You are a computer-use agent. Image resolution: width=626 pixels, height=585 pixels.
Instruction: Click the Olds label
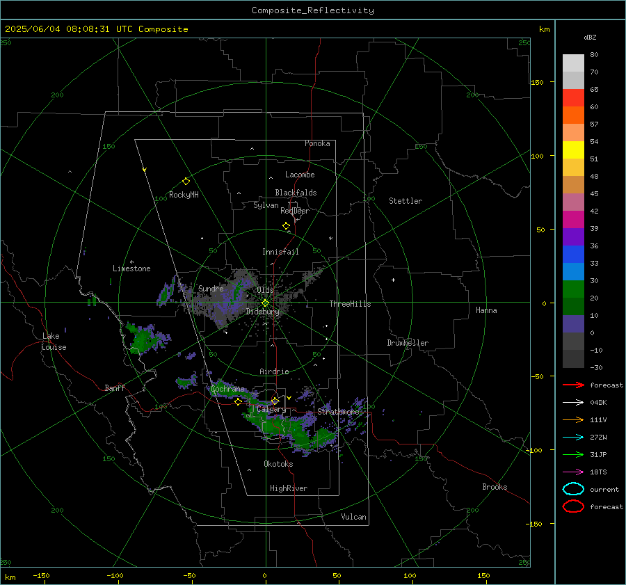(x=265, y=289)
